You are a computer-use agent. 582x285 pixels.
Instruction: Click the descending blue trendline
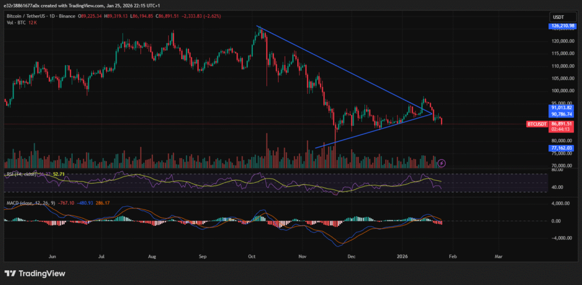(x=341, y=68)
